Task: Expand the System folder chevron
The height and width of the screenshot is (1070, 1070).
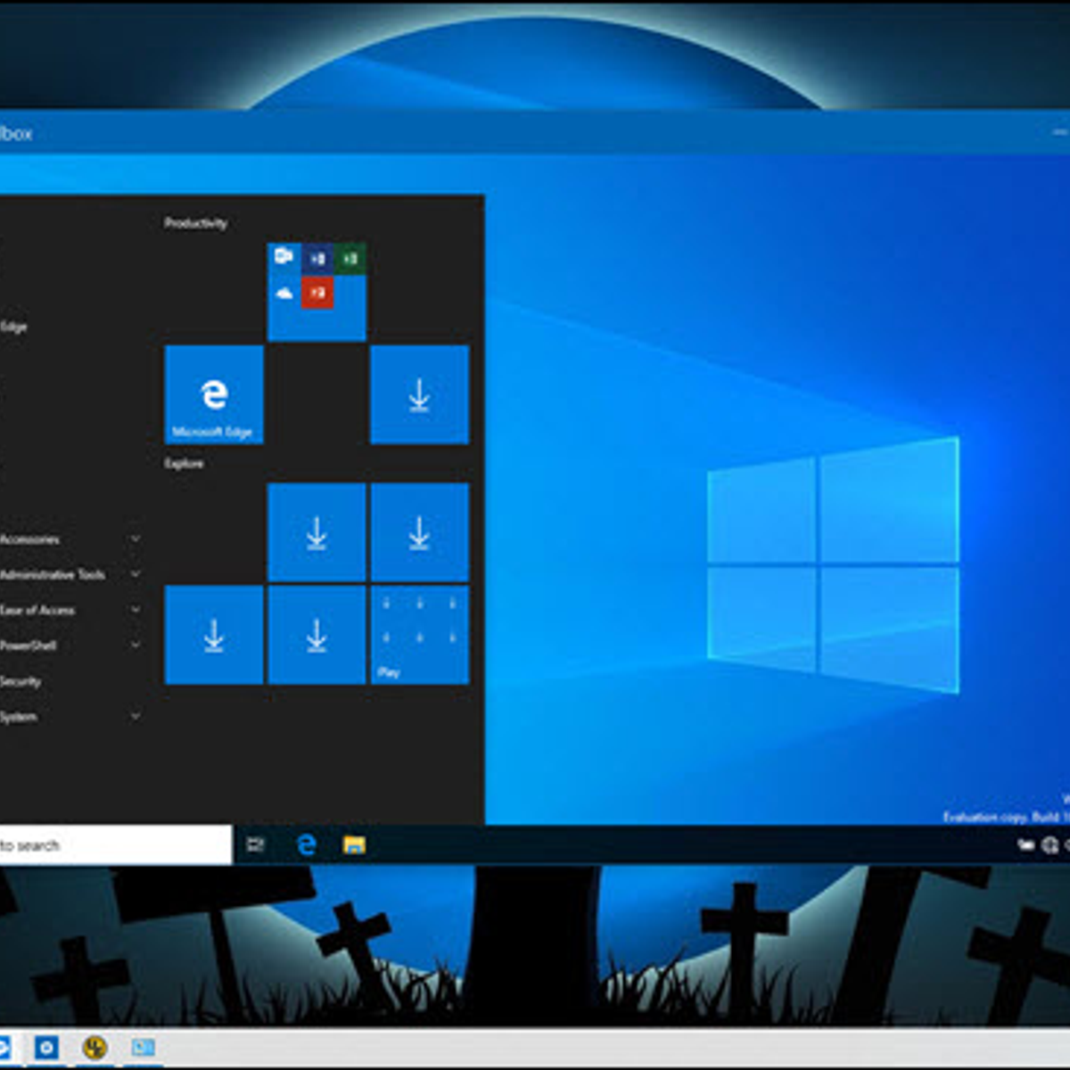Action: point(136,716)
